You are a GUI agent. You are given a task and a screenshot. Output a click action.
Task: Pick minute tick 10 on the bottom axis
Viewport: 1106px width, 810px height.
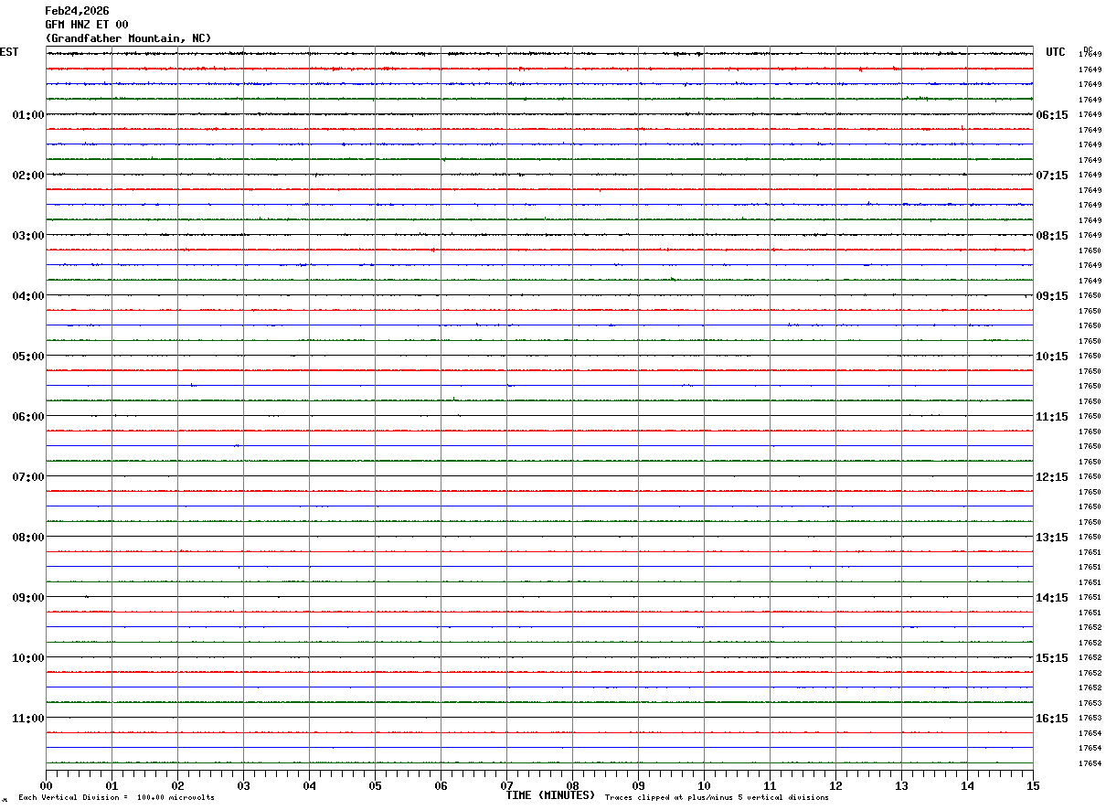[x=704, y=785]
